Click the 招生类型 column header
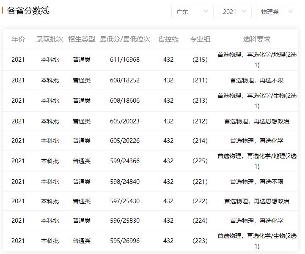The width and height of the screenshot is (305, 254). pos(82,39)
